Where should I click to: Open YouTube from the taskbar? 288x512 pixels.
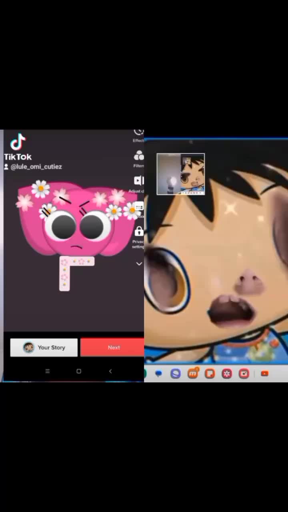point(264,374)
